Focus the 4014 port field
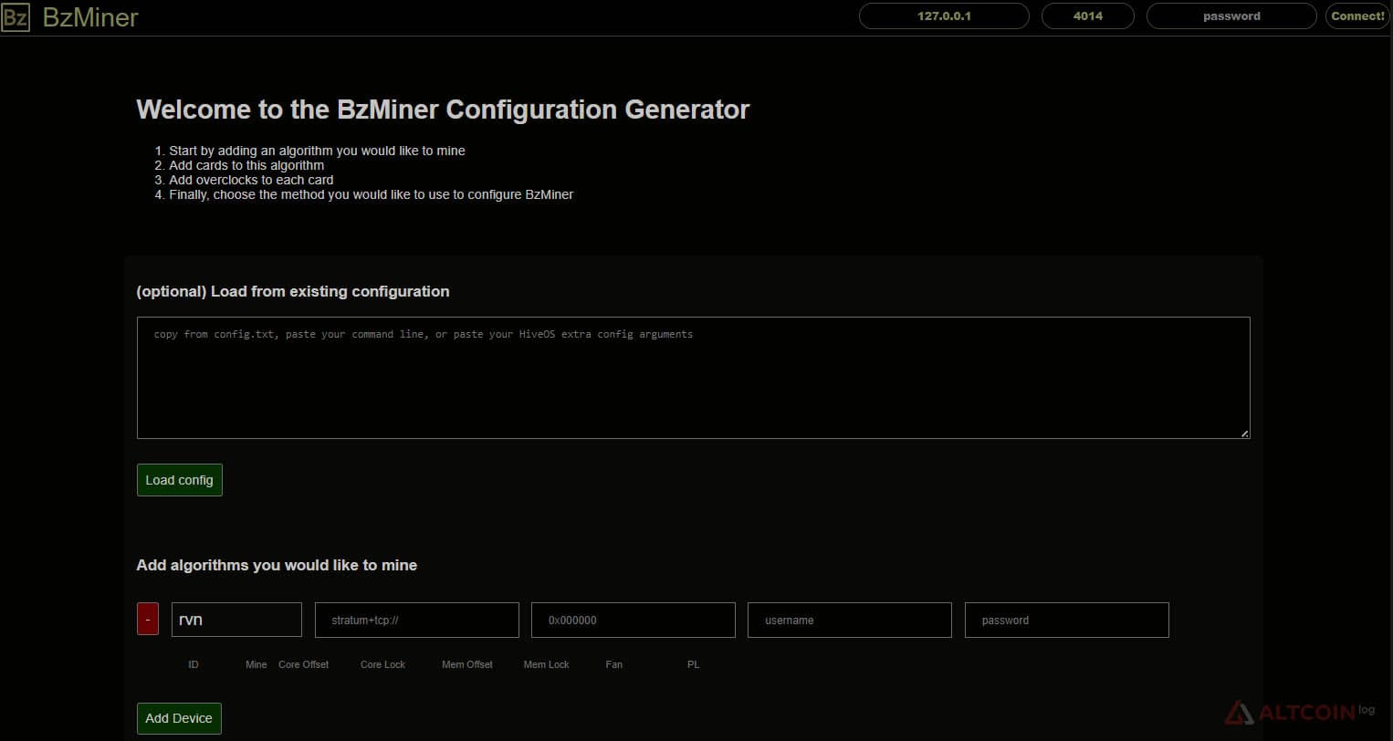Image resolution: width=1393 pixels, height=741 pixels. point(1087,16)
